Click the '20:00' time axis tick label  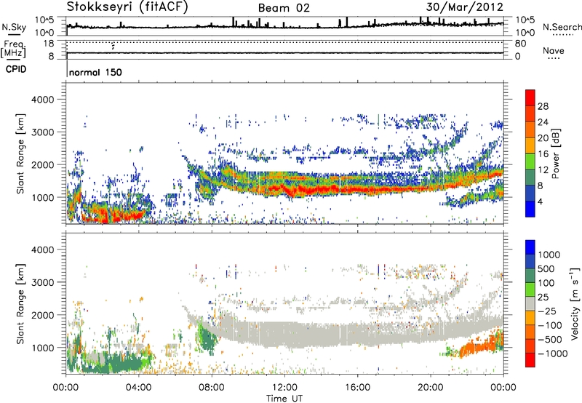tap(431, 388)
